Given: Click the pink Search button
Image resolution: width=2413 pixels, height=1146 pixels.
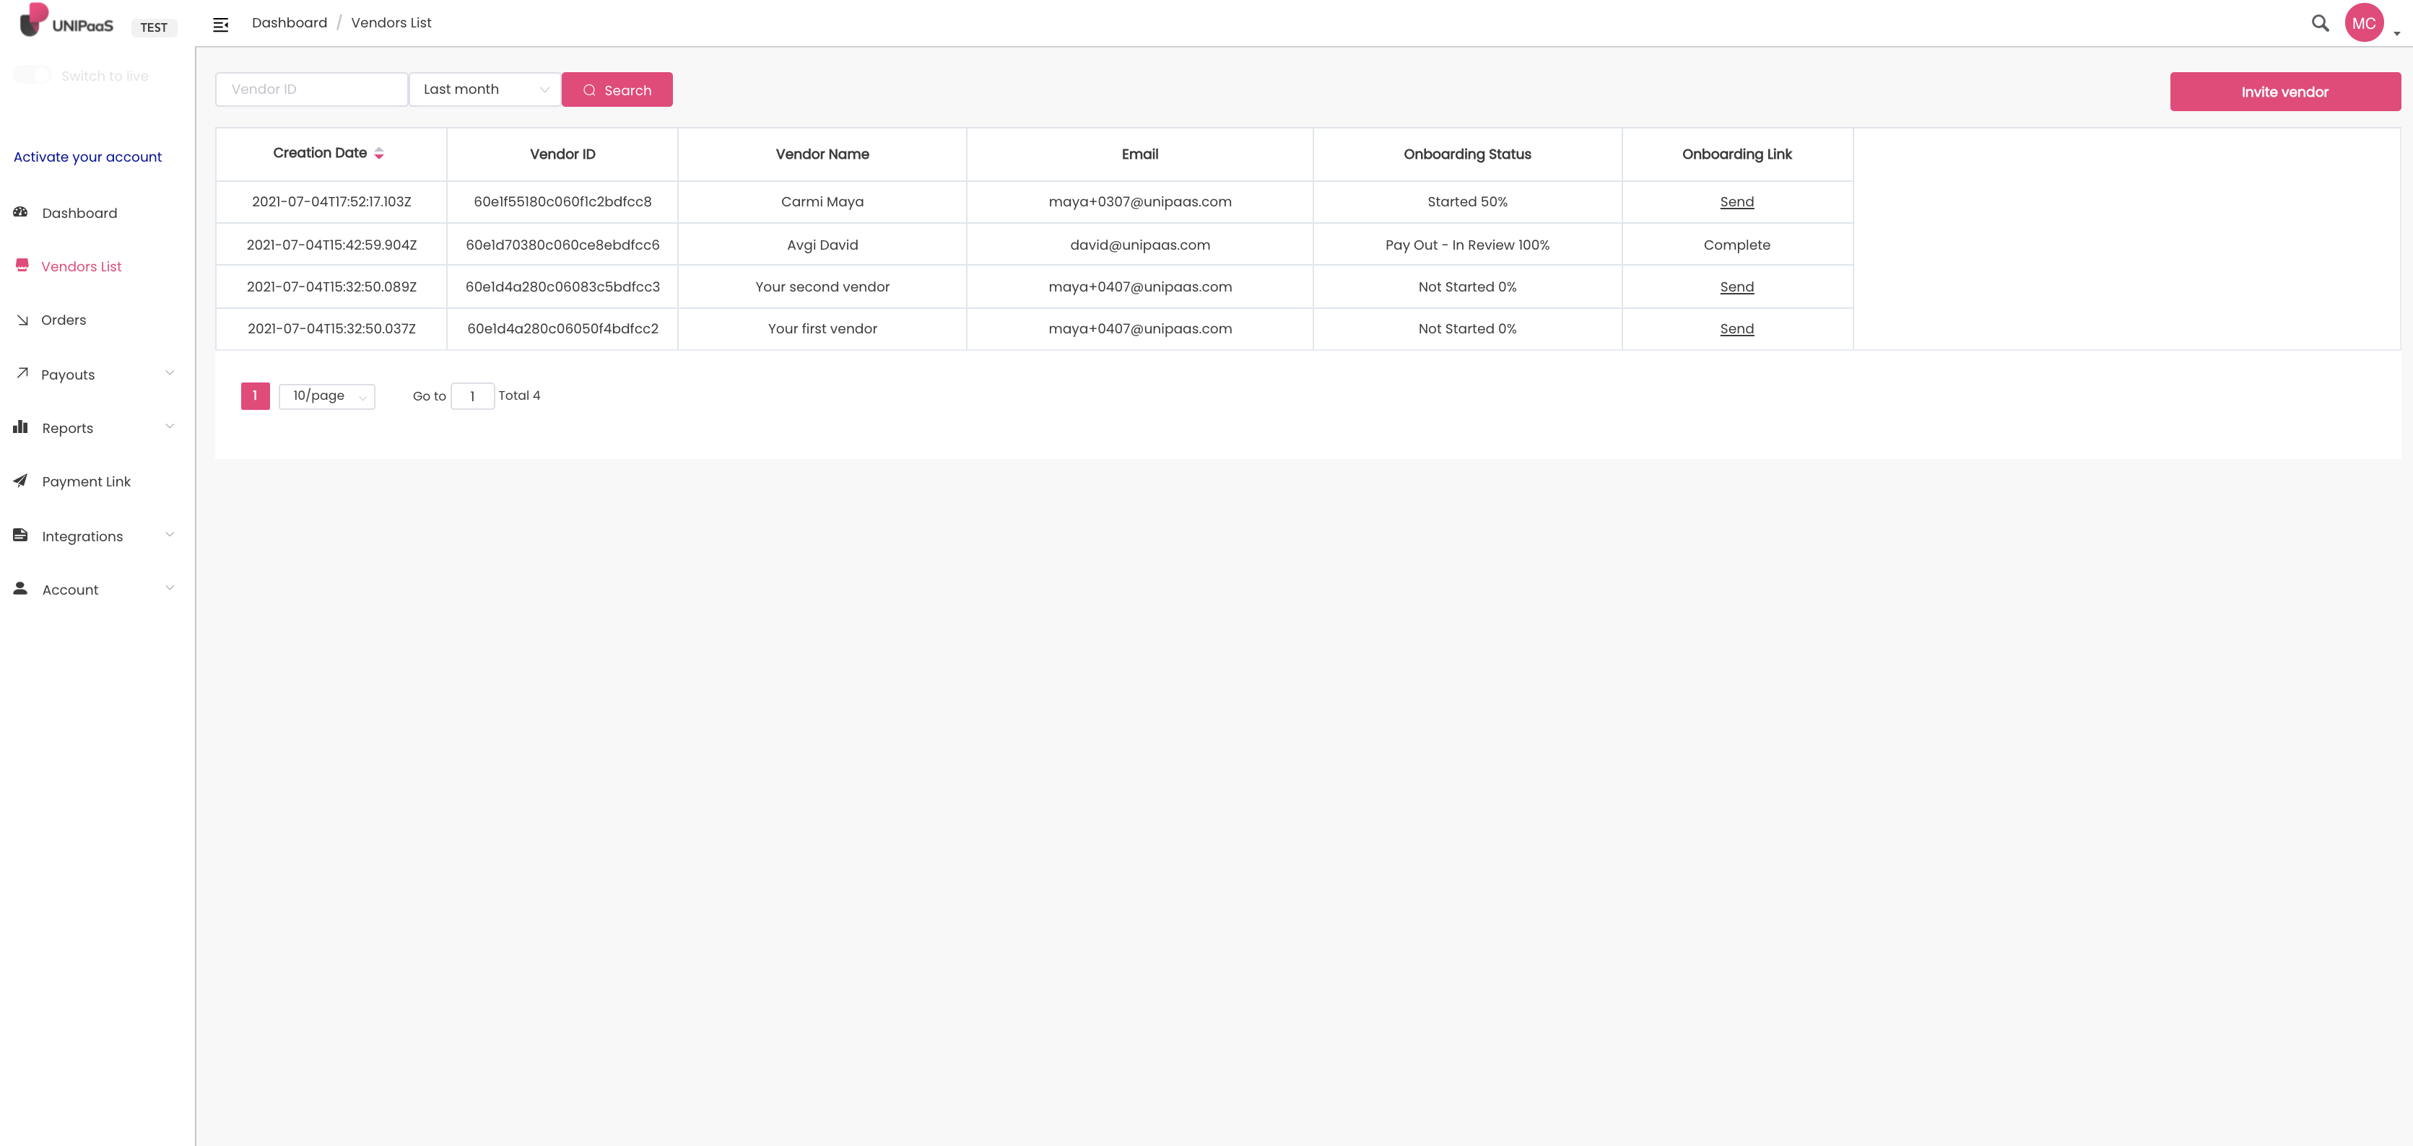Looking at the screenshot, I should tap(617, 90).
